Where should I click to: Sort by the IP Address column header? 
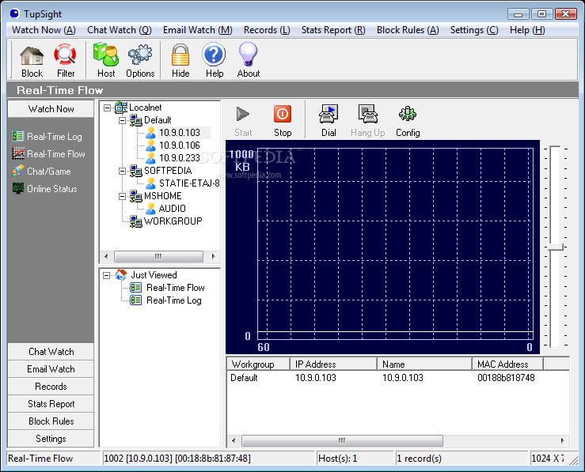click(x=334, y=364)
